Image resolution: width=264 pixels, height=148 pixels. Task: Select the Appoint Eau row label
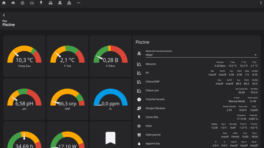click(x=153, y=144)
